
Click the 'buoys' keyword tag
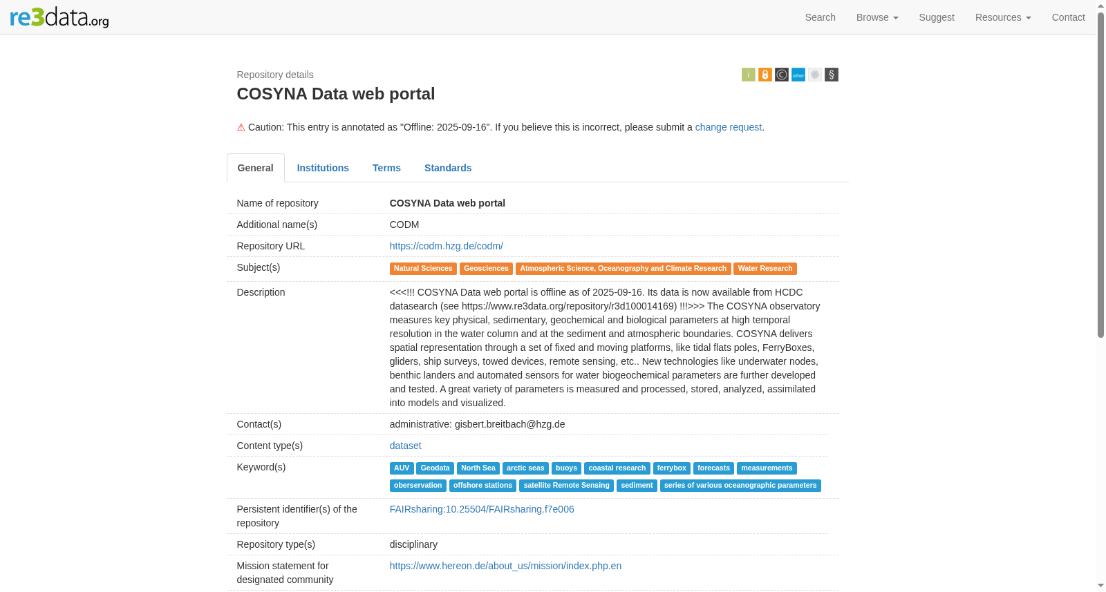click(566, 468)
